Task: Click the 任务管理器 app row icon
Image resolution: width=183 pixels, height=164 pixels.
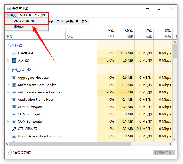Action: tap(14, 53)
